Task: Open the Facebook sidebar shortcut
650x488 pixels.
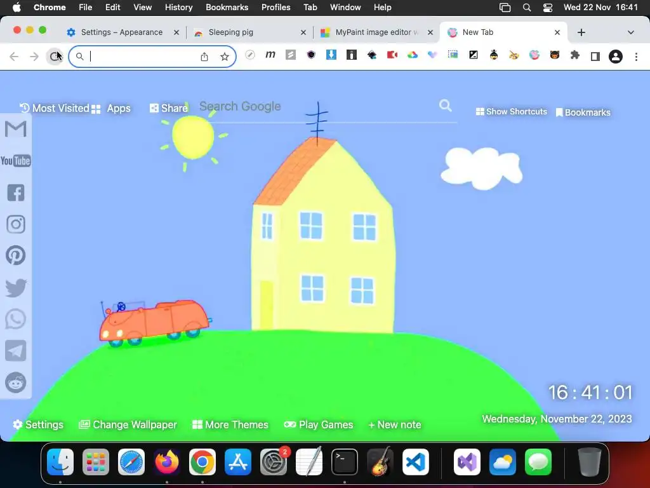Action: point(16,193)
